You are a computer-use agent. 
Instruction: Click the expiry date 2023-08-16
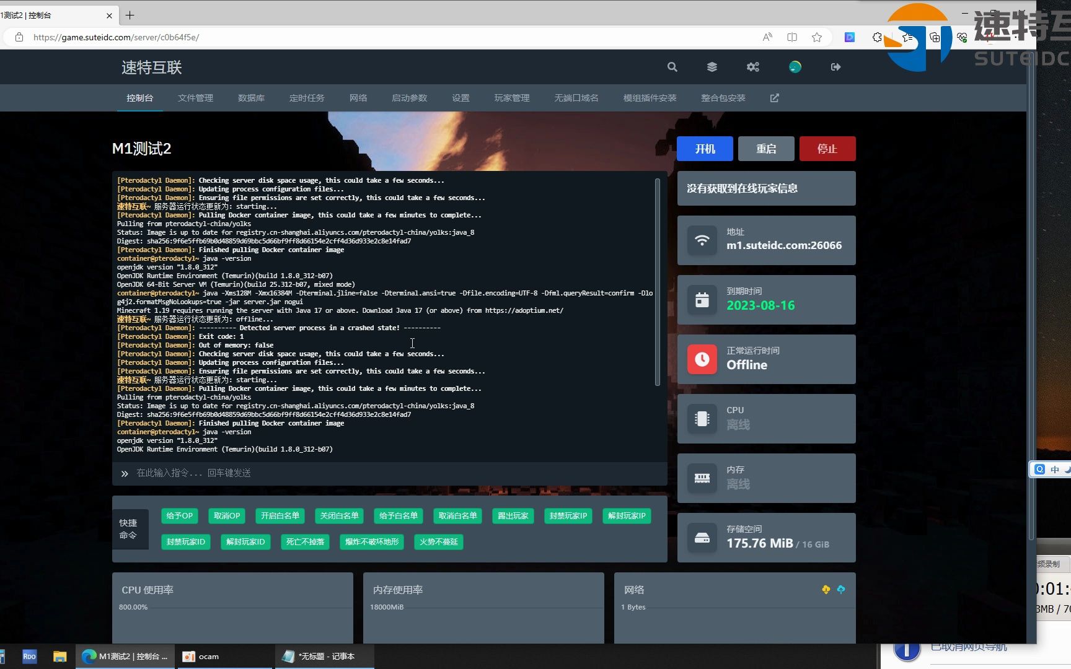click(x=760, y=305)
